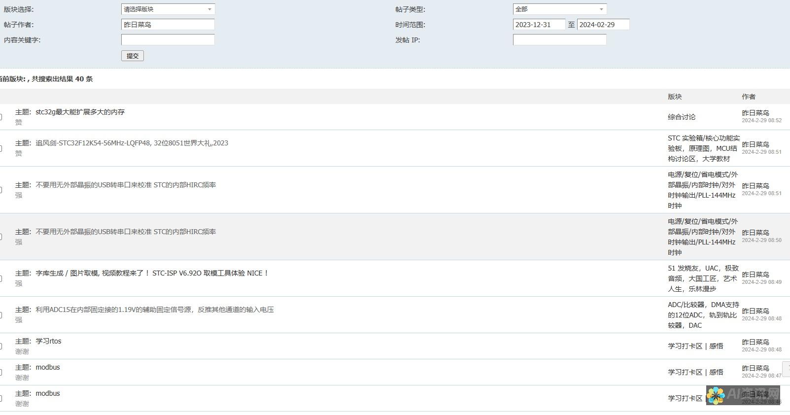Open post stc32g最大能扩展多大的内存
The width and height of the screenshot is (790, 415).
[80, 112]
